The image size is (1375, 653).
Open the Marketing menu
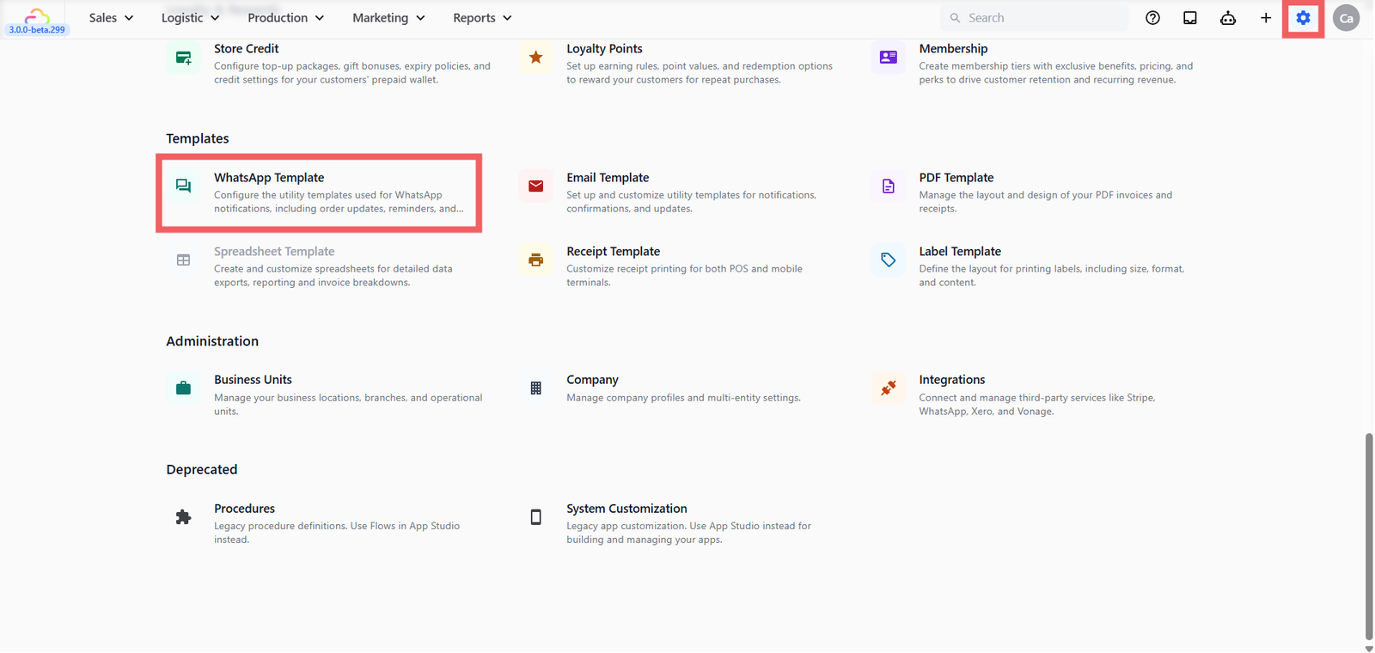point(388,18)
